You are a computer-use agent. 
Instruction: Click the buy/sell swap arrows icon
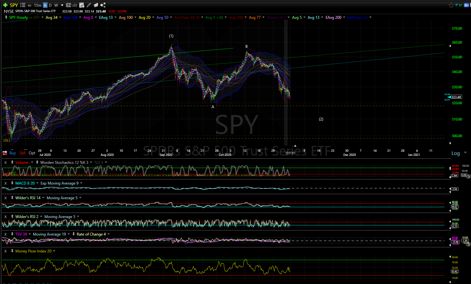pyautogui.click(x=4, y=153)
